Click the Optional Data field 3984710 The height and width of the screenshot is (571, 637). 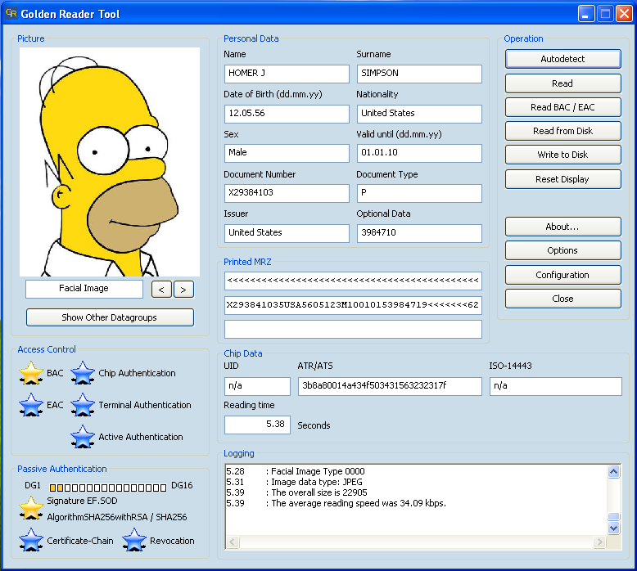click(419, 233)
